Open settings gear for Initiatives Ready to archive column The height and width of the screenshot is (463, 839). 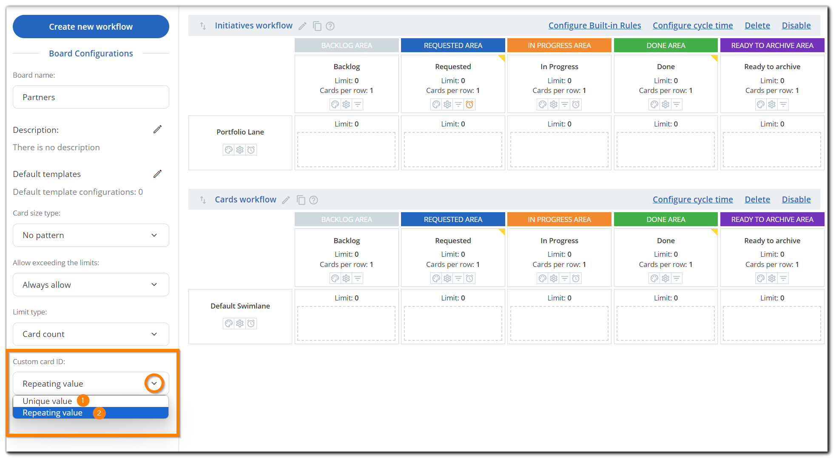coord(772,104)
